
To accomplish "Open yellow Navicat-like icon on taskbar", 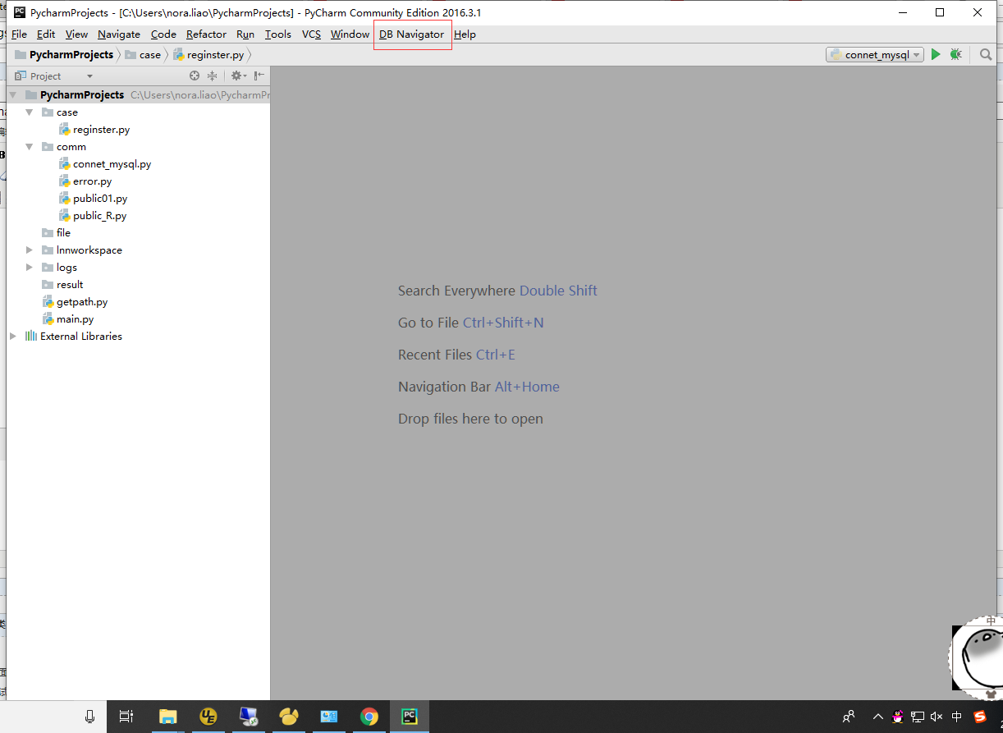I will tap(289, 717).
